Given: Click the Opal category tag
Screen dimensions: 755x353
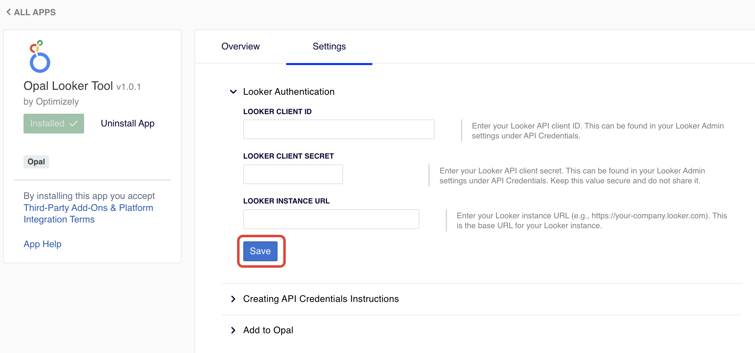Looking at the screenshot, I should pyautogui.click(x=36, y=162).
